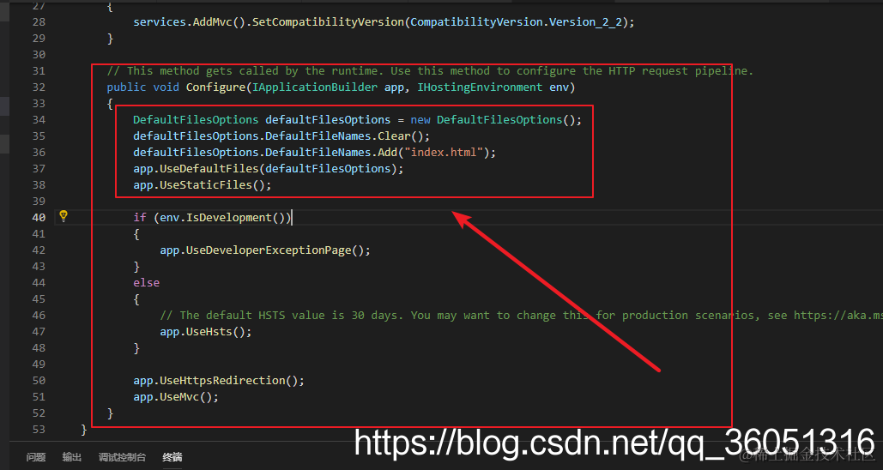Click the app.UseStaticFiles() line
Viewport: 883px width, 470px height.
click(203, 185)
